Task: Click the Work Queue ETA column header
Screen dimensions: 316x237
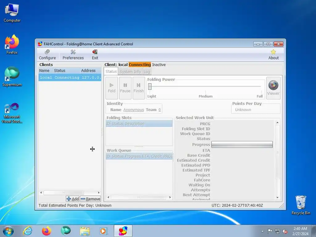Action: pos(146,156)
